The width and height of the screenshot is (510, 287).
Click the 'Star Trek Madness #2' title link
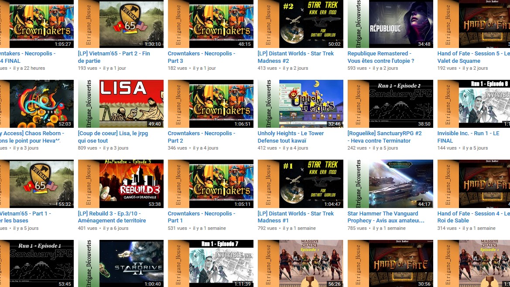296,57
